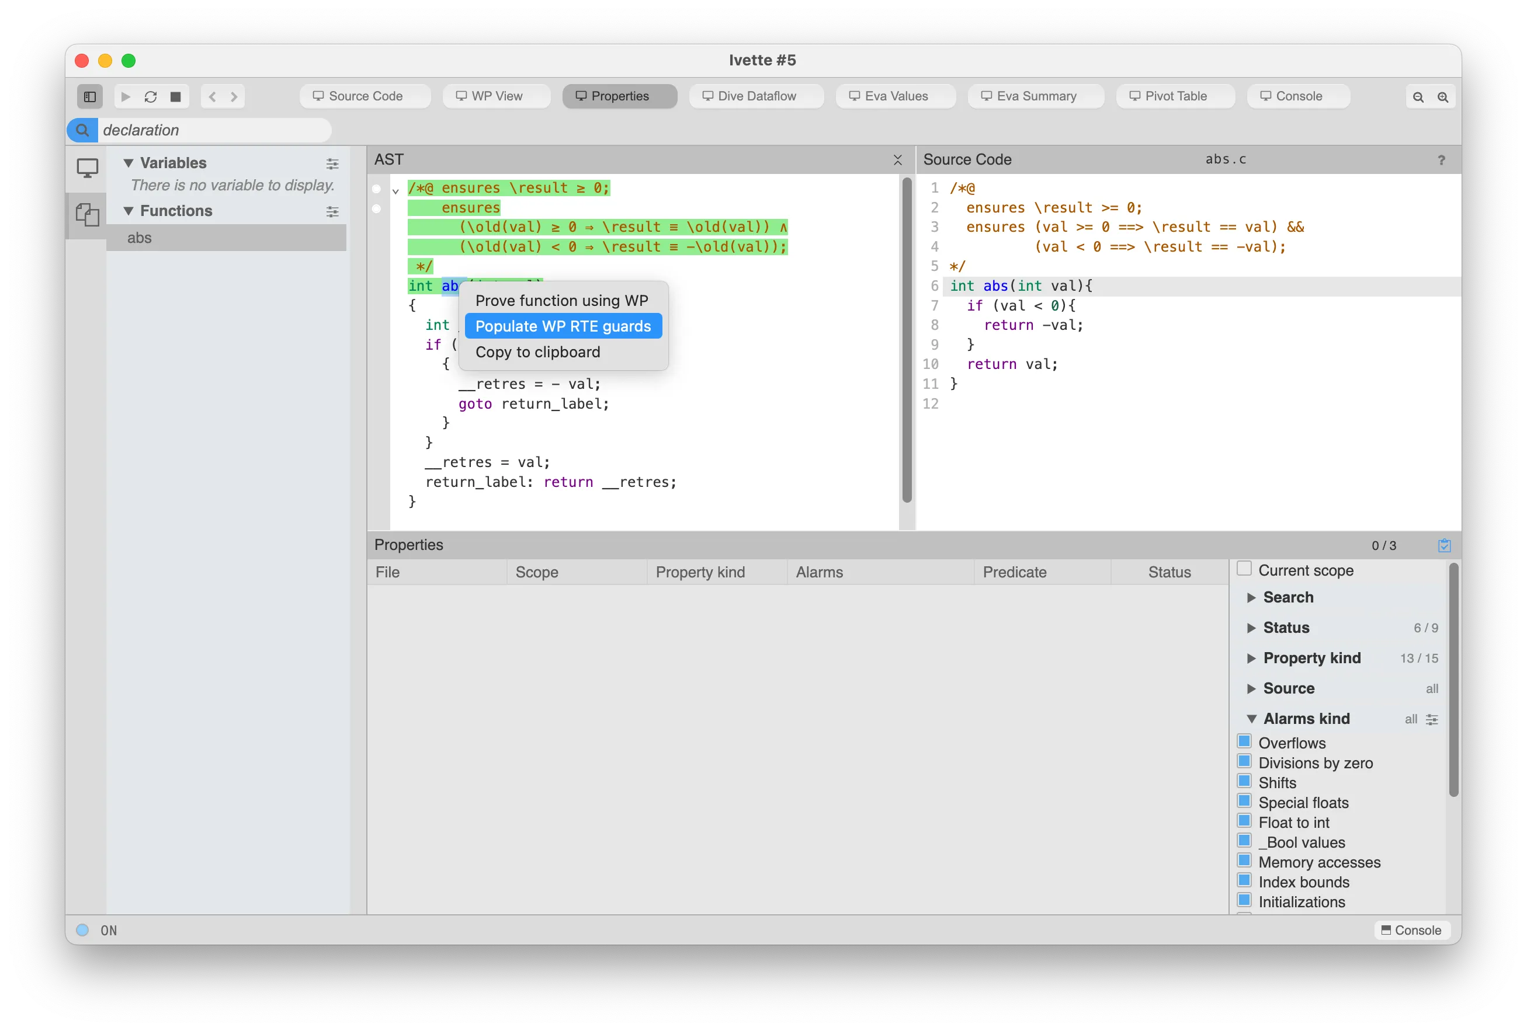
Task: Open Functions filter settings icon
Action: click(x=332, y=211)
